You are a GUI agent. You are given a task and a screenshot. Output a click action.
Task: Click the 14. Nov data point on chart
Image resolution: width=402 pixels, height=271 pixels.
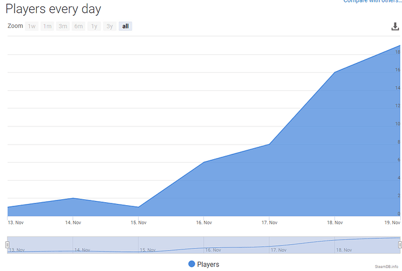click(73, 198)
